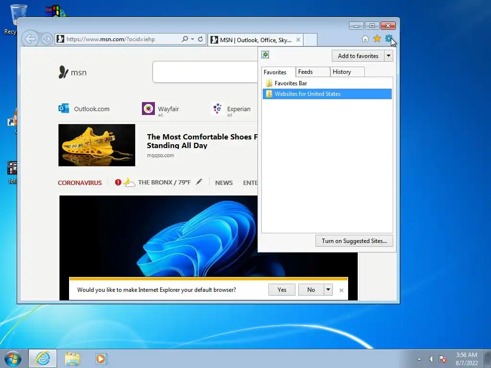Viewport: 491px width, 368px height.
Task: Open Windows Explorer from the taskbar
Action: click(x=72, y=359)
